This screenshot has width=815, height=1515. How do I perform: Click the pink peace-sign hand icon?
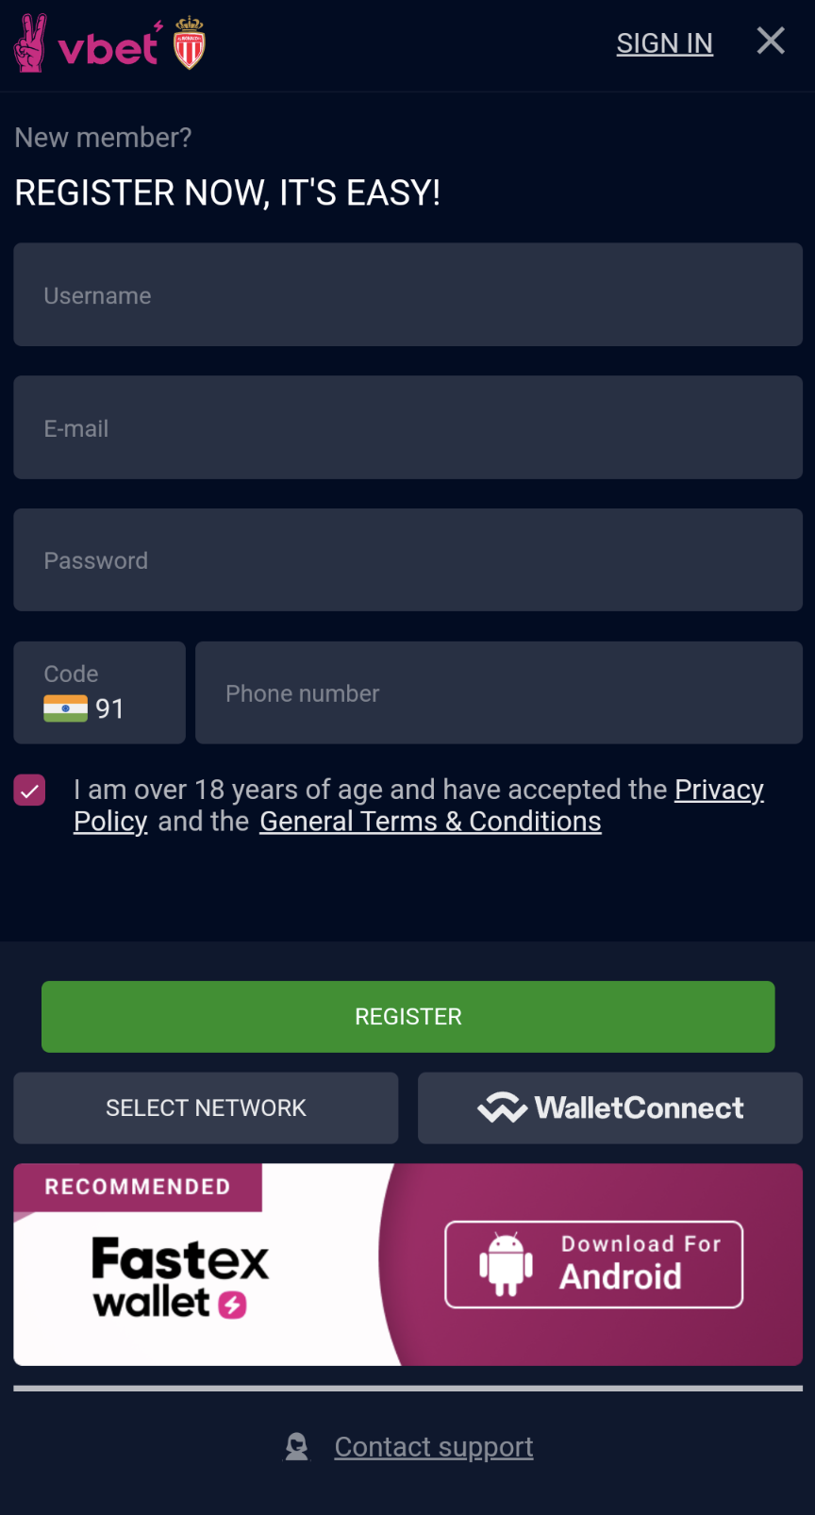30,42
